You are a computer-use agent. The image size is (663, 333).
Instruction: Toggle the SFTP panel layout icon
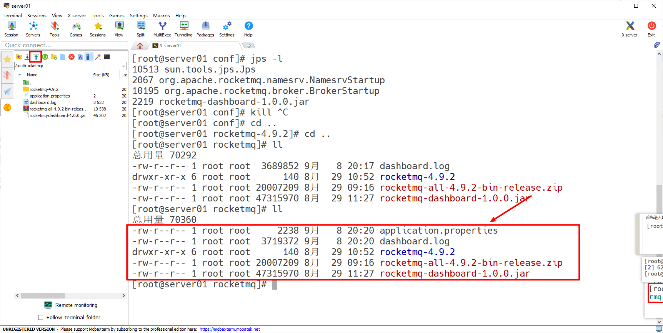(89, 57)
